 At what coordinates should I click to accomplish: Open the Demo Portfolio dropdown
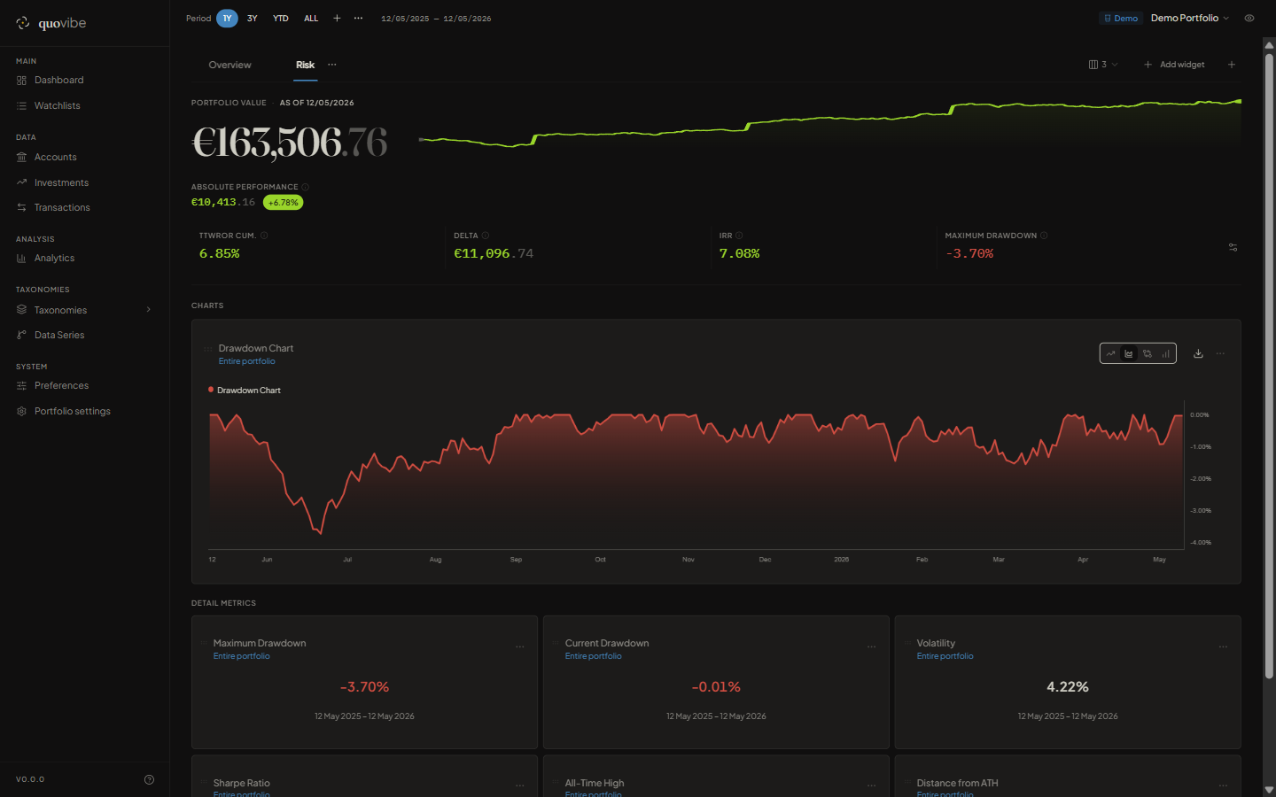point(1189,18)
